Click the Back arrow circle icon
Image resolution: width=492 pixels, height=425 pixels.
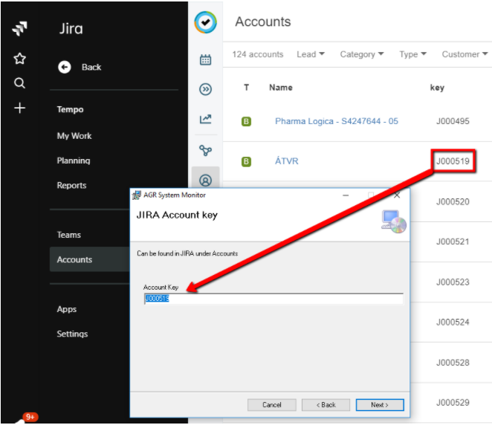click(65, 67)
